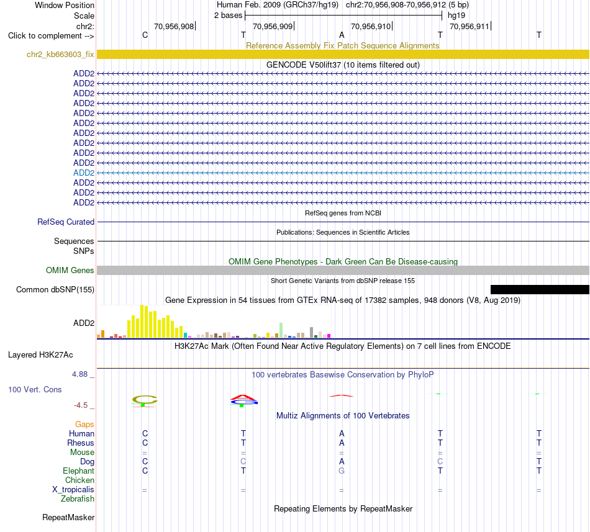Click 'Publications: Sequences in Scientific Articles' title

click(343, 232)
